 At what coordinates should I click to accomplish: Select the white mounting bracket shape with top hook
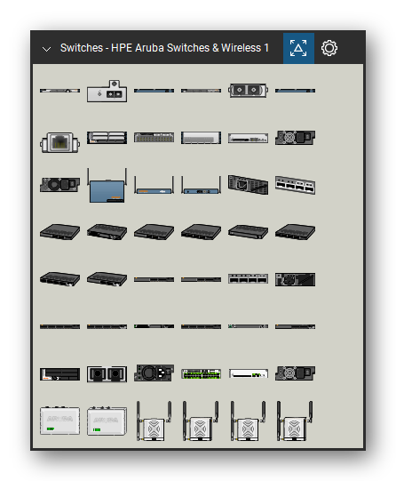tap(107, 91)
